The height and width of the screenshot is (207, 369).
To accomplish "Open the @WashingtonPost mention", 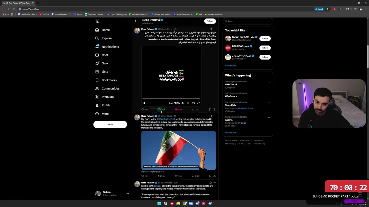I will 166,119.
